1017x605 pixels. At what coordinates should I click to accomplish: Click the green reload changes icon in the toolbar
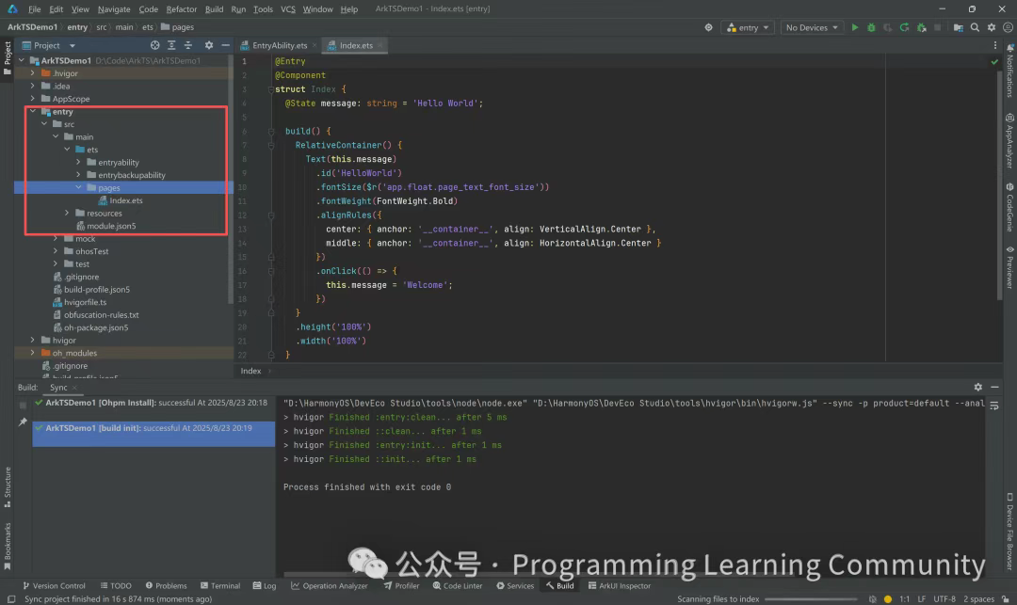pyautogui.click(x=904, y=27)
